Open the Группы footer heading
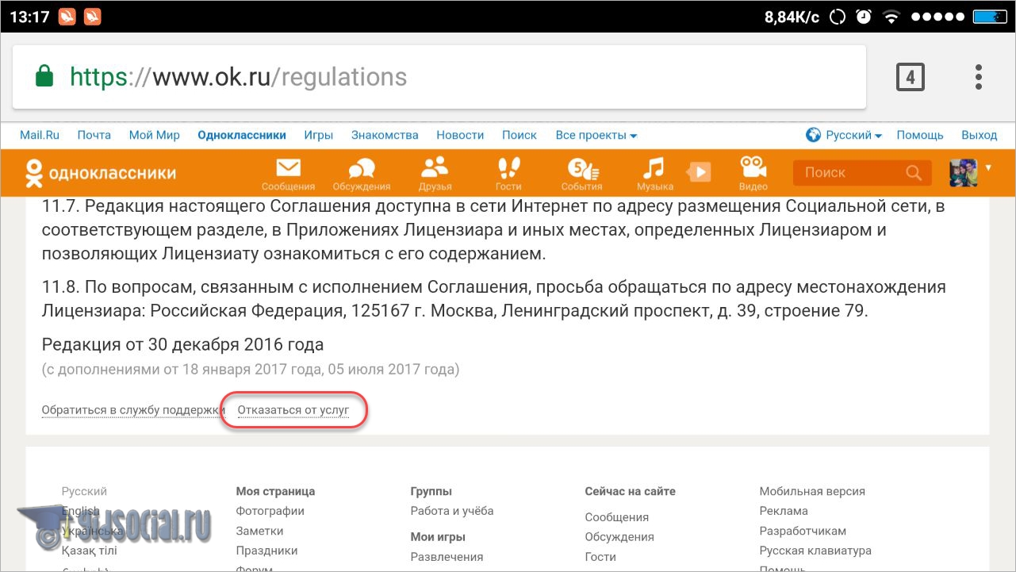Image resolution: width=1016 pixels, height=572 pixels. tap(431, 491)
